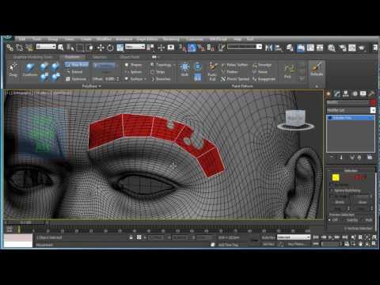Select the Select and Rotate tool
The image size is (380, 285).
110,47
